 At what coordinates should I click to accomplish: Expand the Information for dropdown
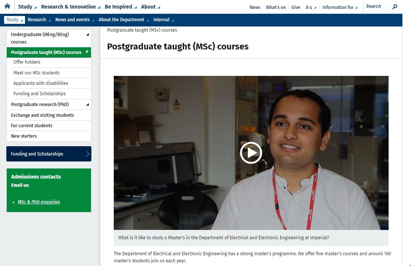pyautogui.click(x=339, y=7)
